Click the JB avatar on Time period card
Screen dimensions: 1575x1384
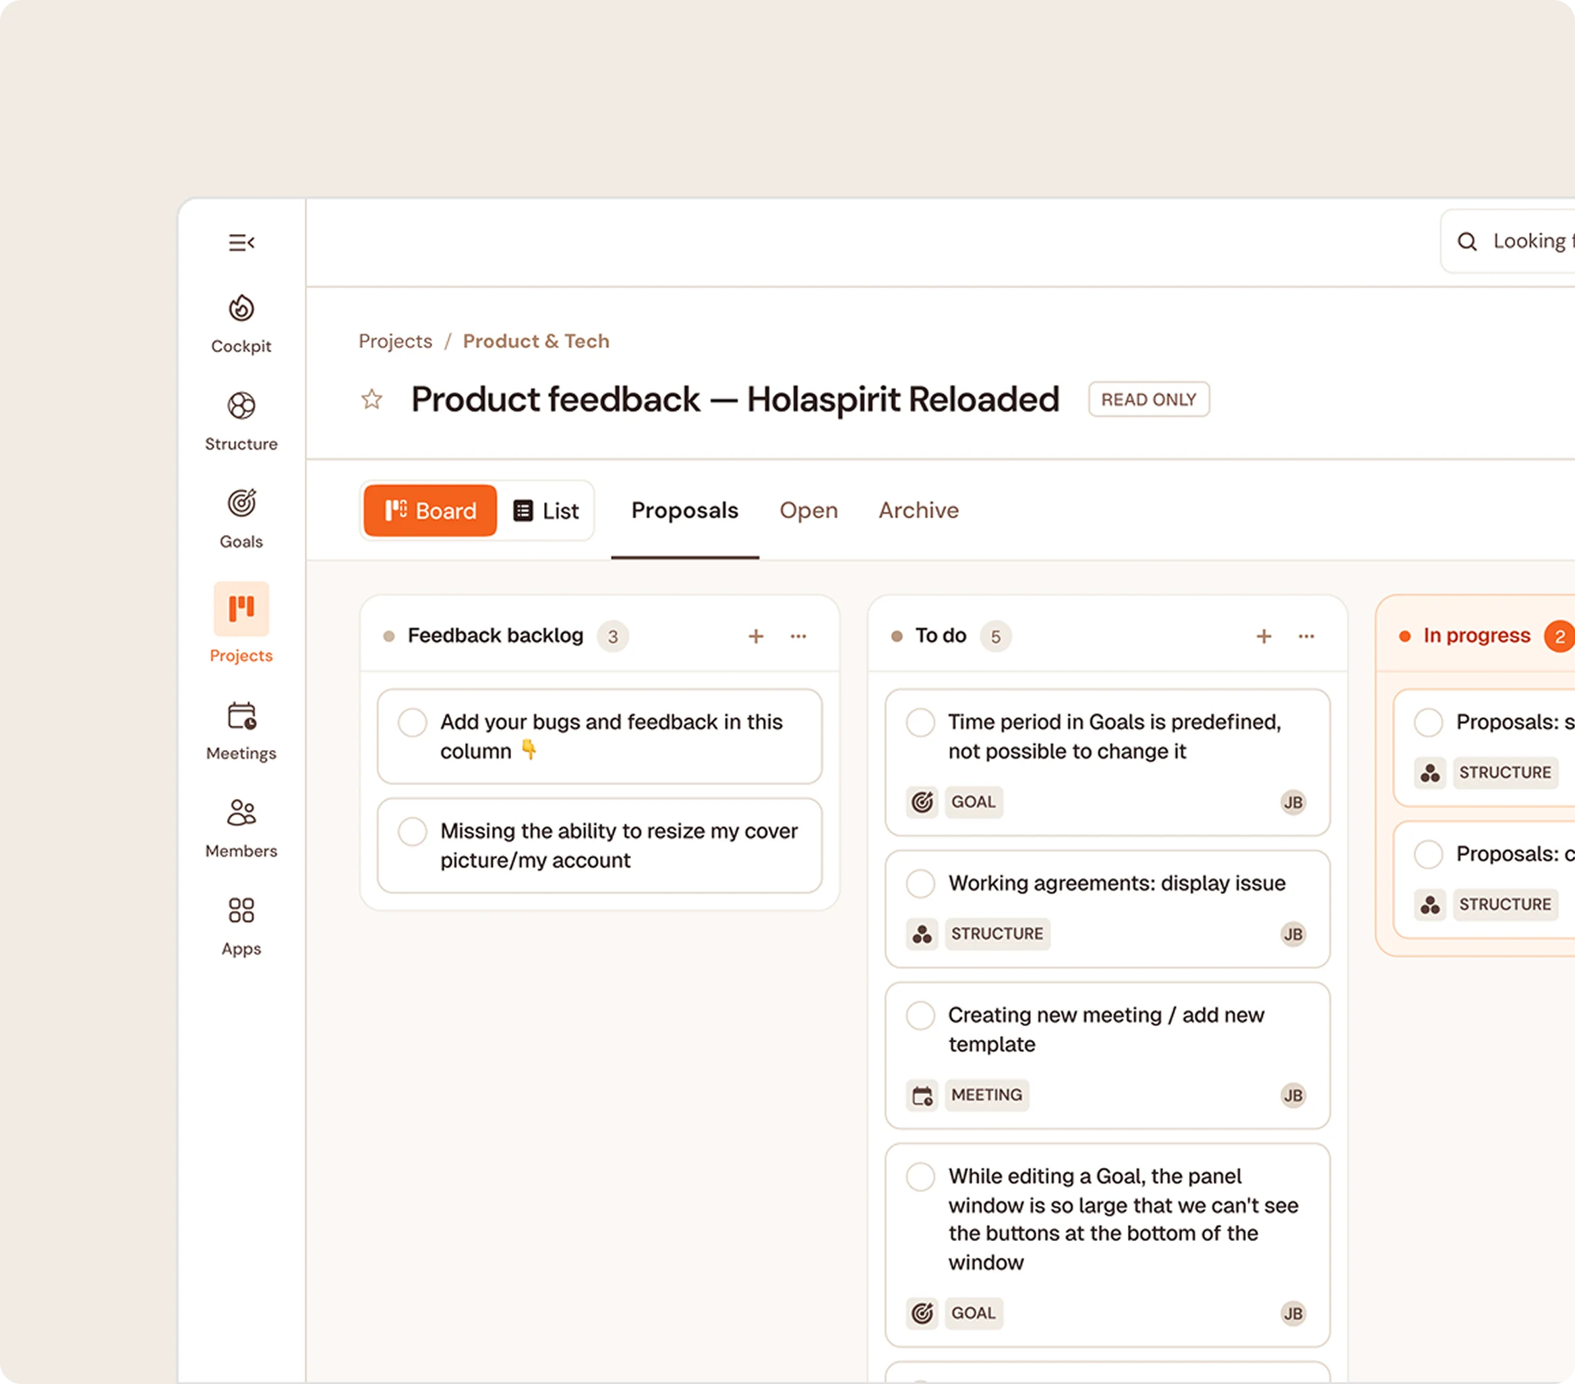1293,802
